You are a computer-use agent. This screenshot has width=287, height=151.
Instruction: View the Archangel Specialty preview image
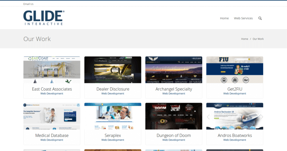174,70
